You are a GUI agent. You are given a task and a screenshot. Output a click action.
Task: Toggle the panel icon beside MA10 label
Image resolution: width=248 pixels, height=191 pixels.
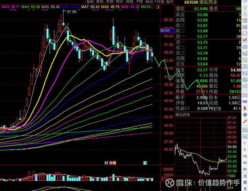pyautogui.click(x=157, y=7)
